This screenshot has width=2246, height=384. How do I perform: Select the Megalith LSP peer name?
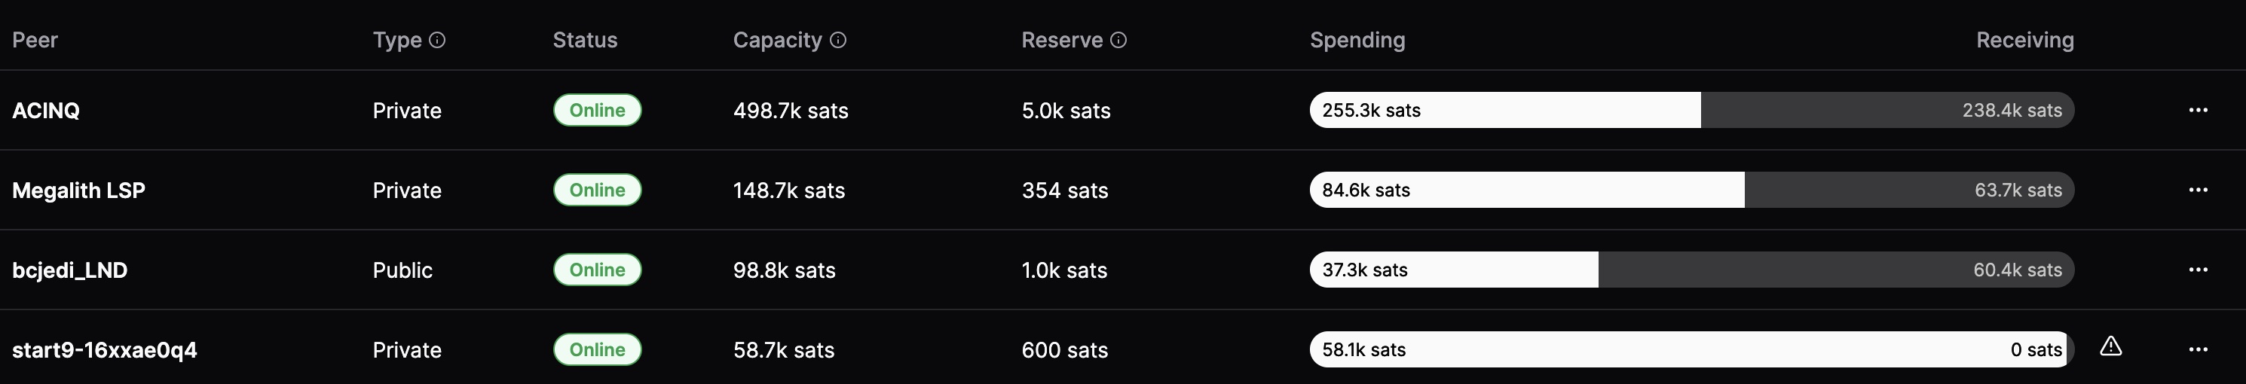[x=78, y=190]
